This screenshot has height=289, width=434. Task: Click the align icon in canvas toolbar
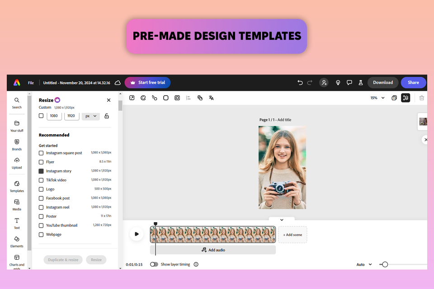189,98
